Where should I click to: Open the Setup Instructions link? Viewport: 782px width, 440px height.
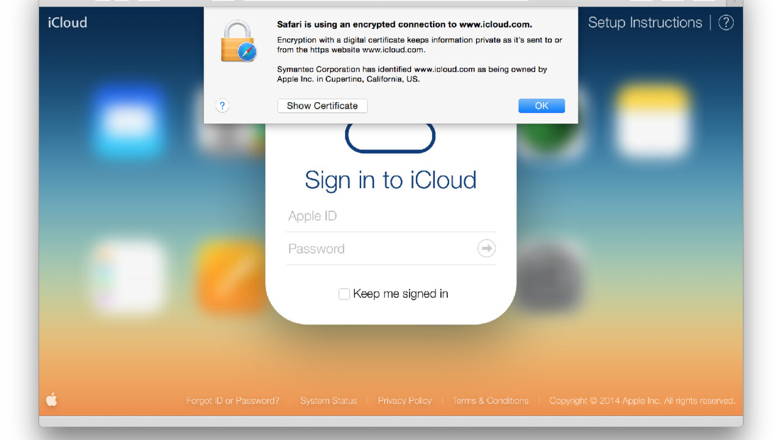[x=645, y=23]
